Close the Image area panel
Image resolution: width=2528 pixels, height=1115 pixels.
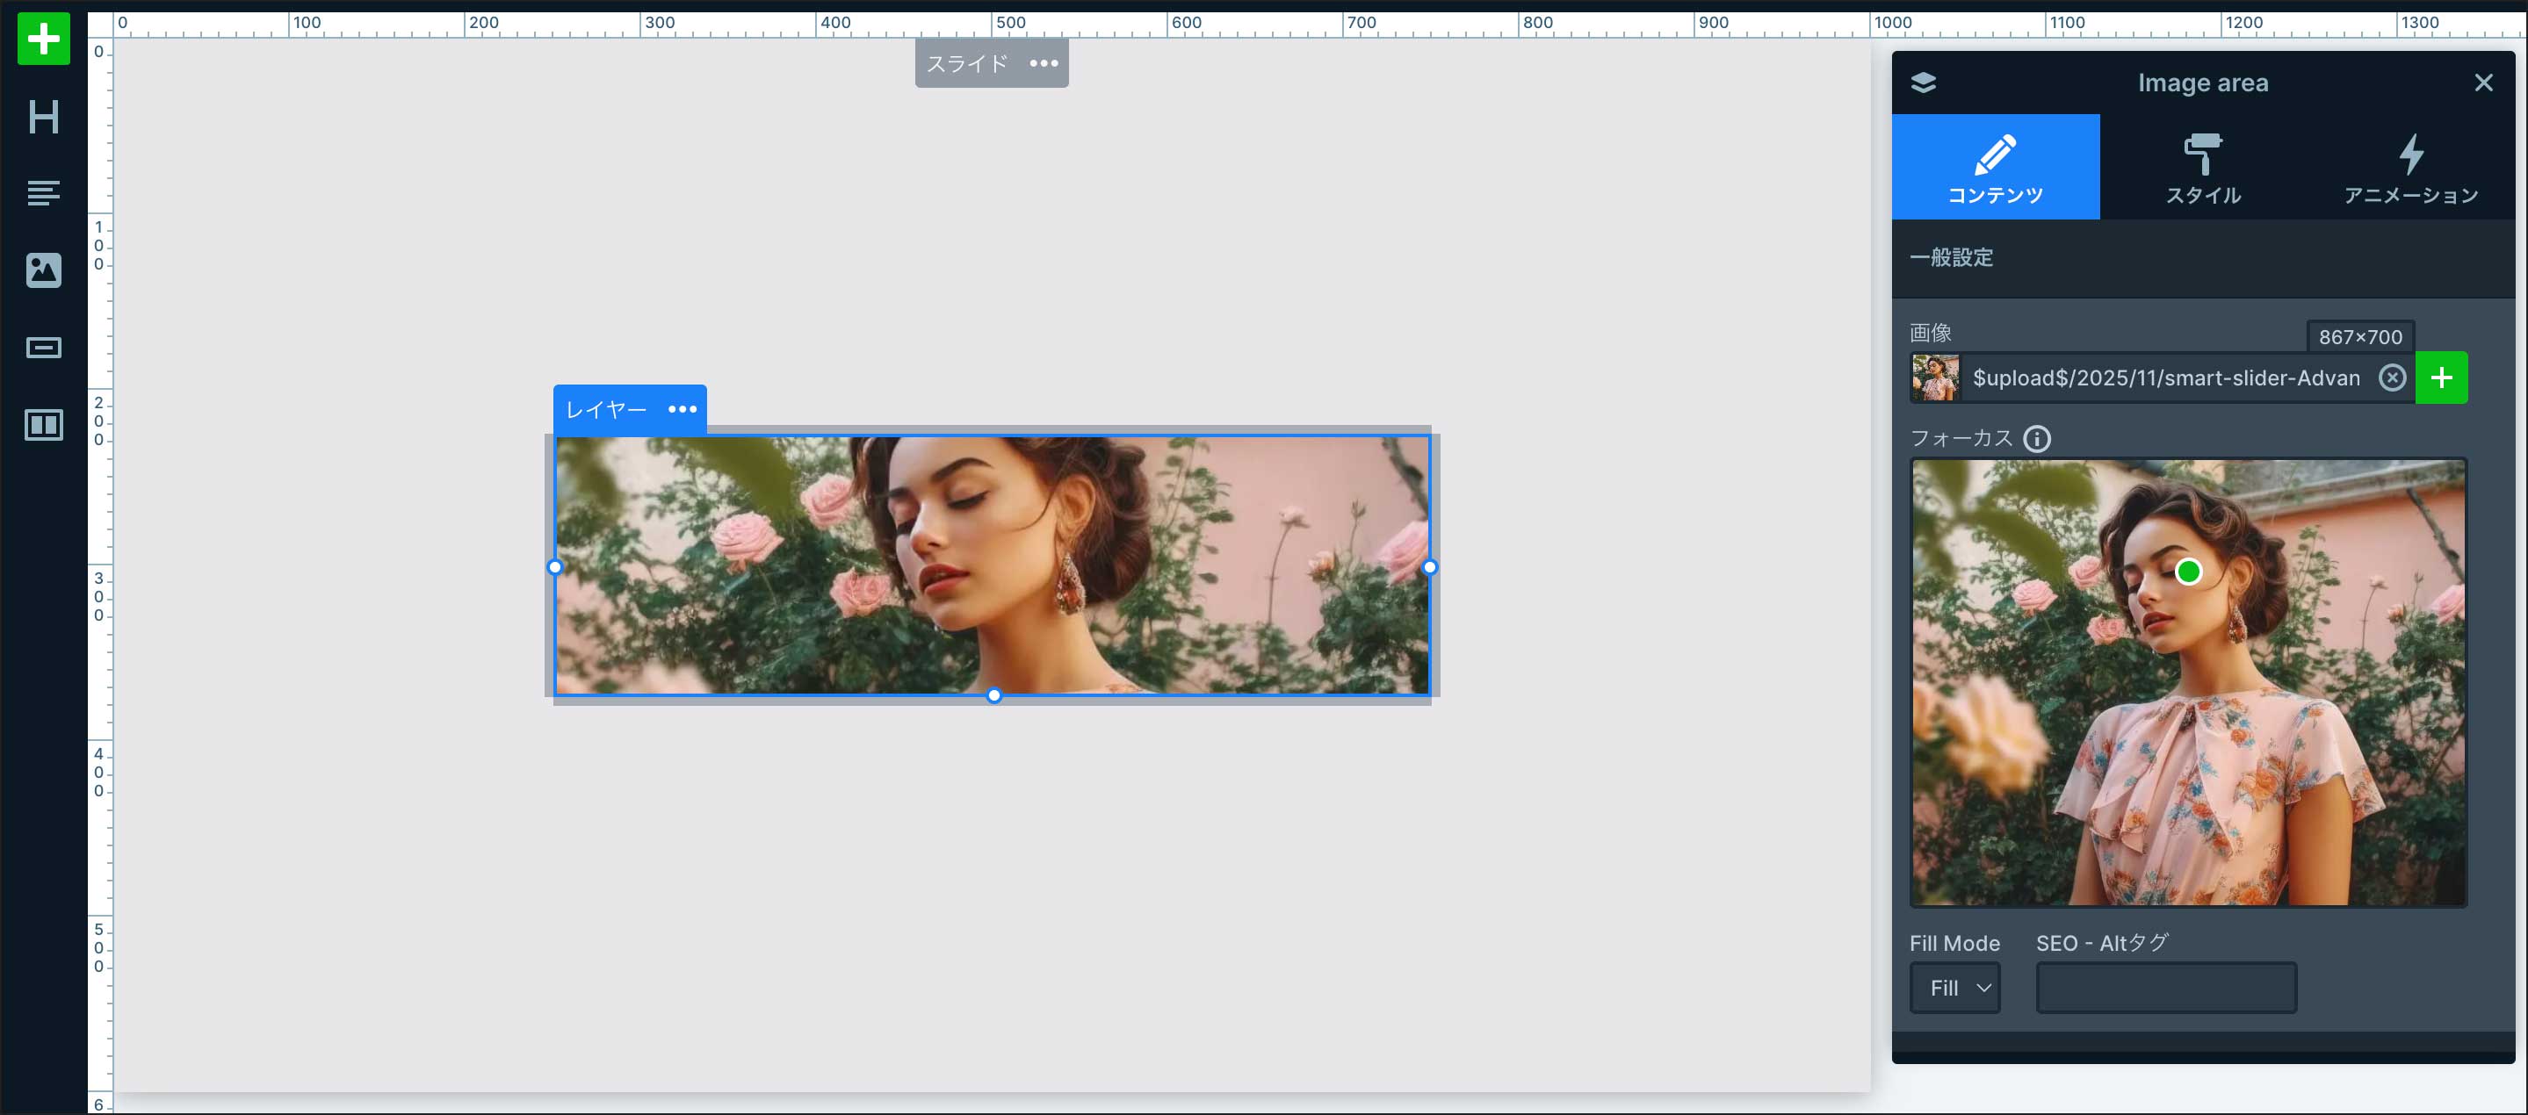tap(2483, 83)
